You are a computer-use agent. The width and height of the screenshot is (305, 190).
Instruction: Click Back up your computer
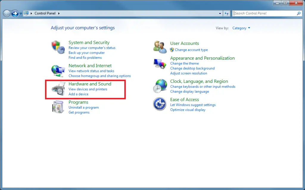pos(87,53)
